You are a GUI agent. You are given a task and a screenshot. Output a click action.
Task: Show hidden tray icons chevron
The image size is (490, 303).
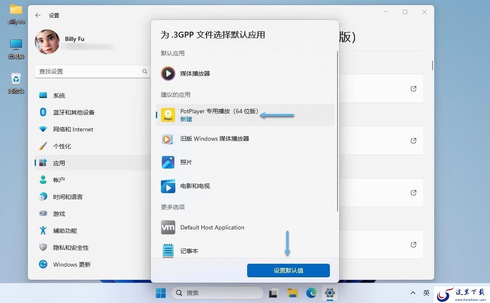pyautogui.click(x=413, y=293)
